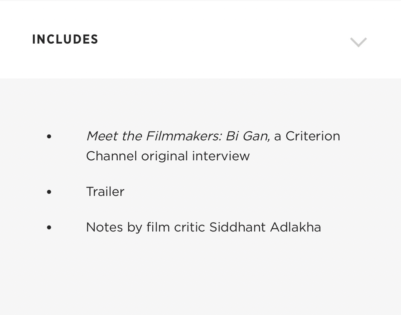The width and height of the screenshot is (401, 315).
Task: Click the words "a Criterion"
Action: coord(307,136)
